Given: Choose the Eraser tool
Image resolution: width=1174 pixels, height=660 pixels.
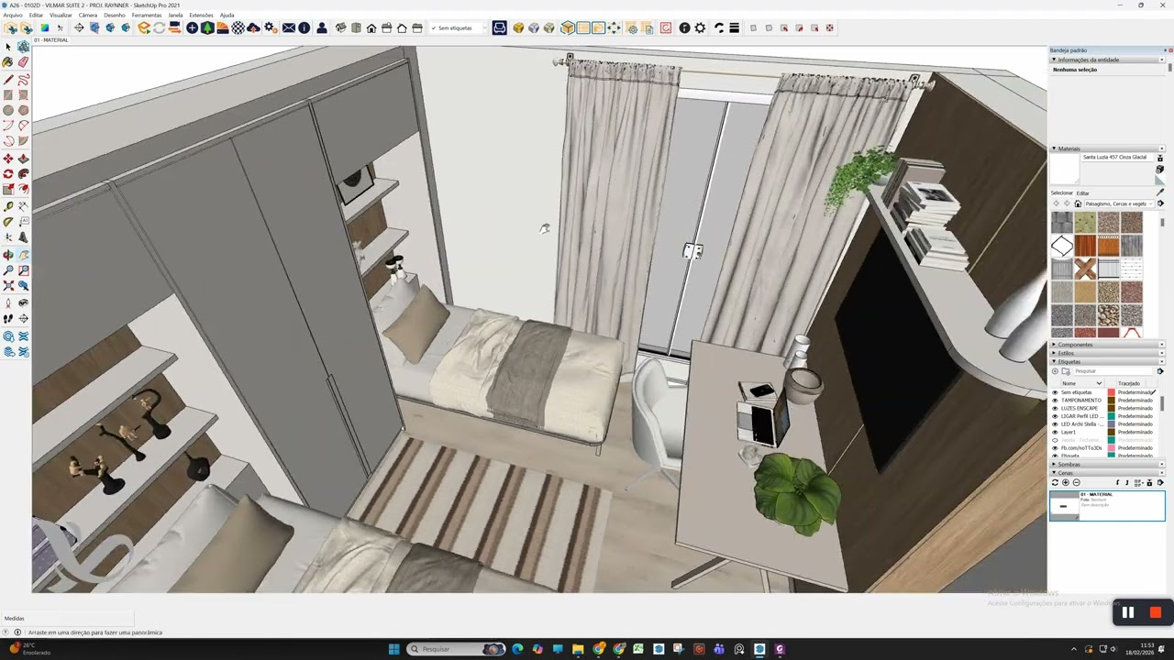Looking at the screenshot, I should [23, 62].
